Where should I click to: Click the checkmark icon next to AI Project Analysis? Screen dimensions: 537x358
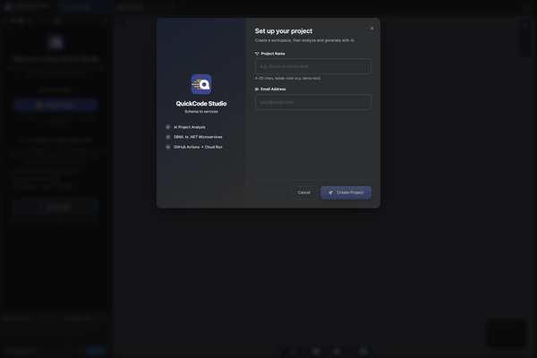pos(168,127)
